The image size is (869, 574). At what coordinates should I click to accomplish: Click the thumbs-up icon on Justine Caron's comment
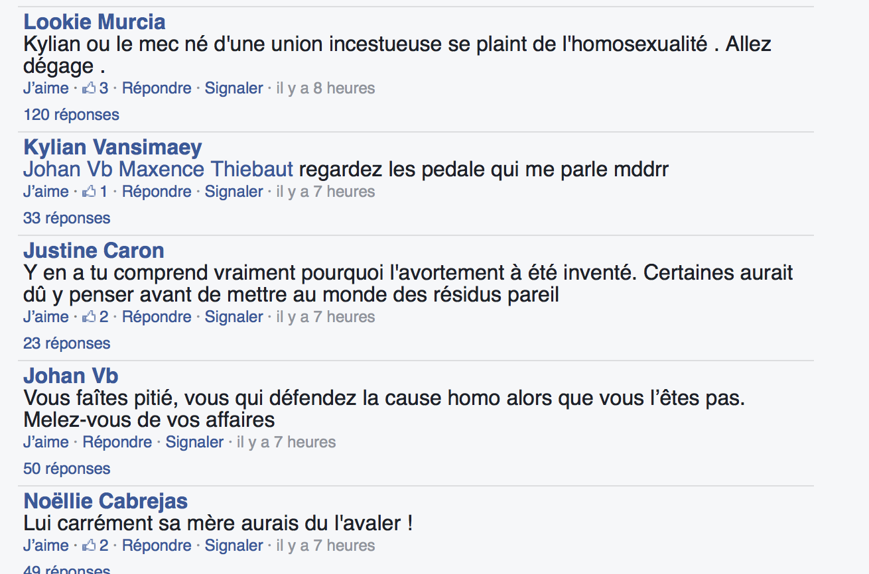(x=89, y=317)
